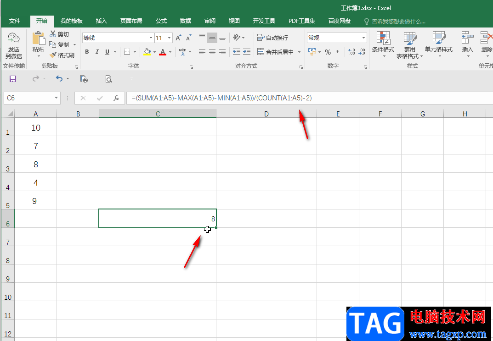The image size is (493, 341).
Task: Apply comma style number format
Action: click(337, 52)
